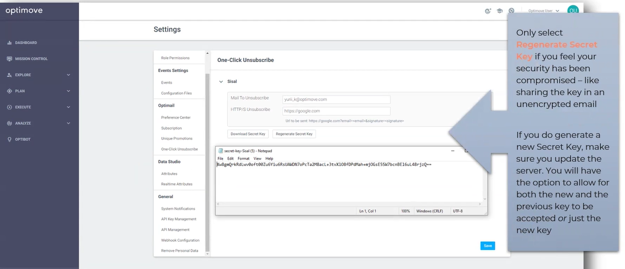Image resolution: width=625 pixels, height=269 pixels.
Task: Open the Optibot lightbulb icon
Action: [9, 139]
